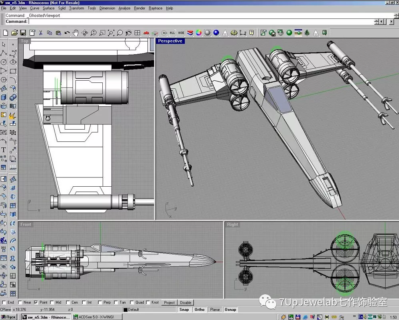Open the Perspective viewport title menu
This screenshot has height=320, width=399.
[170, 41]
